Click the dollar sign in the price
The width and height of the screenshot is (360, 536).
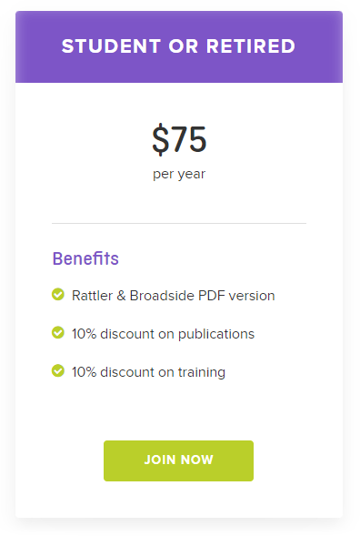(161, 139)
